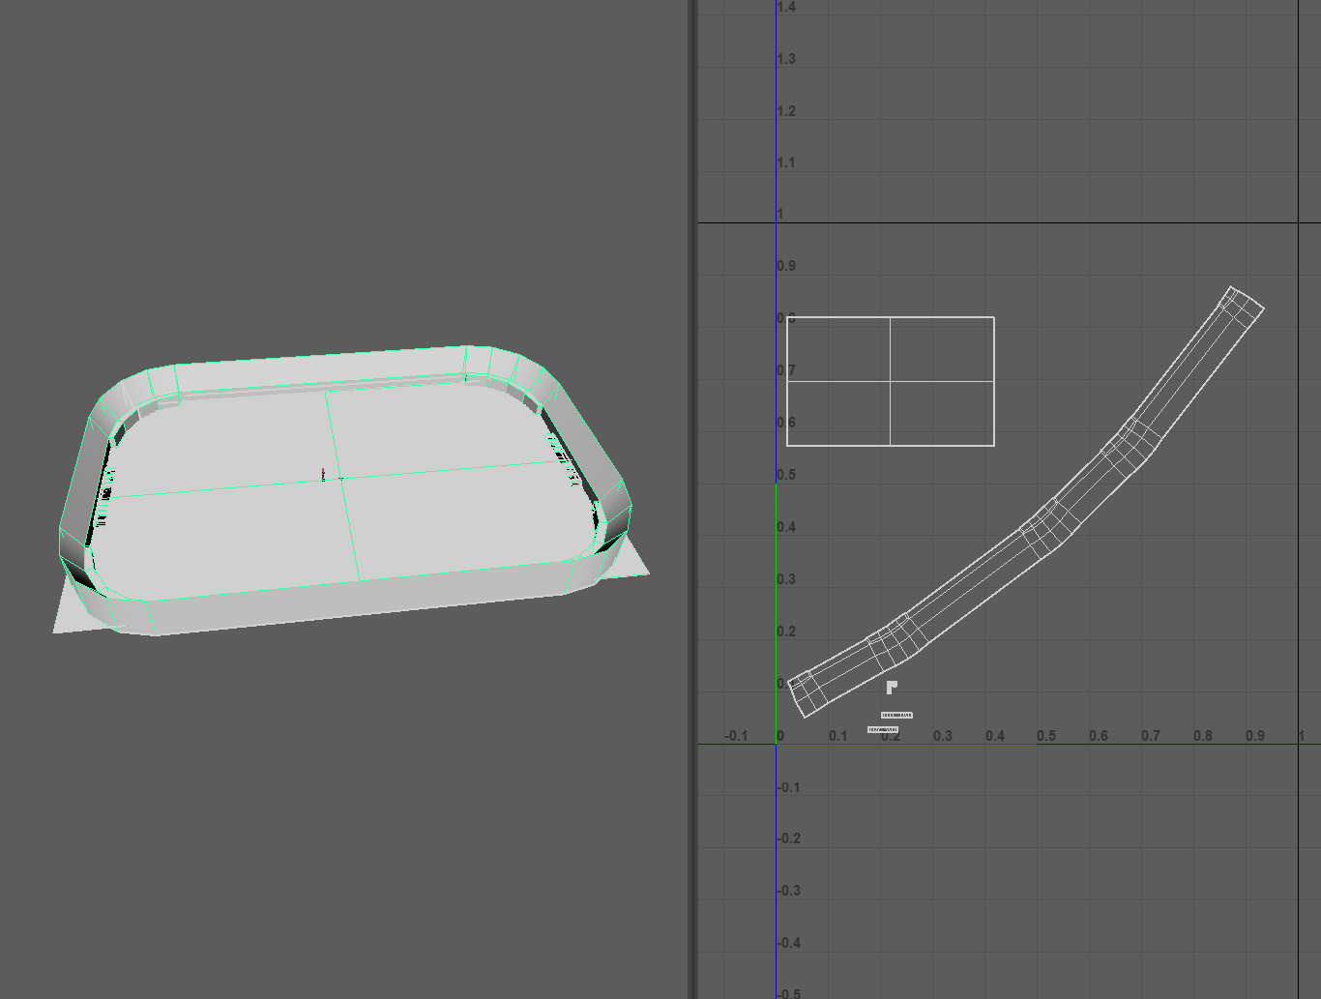Image resolution: width=1321 pixels, height=999 pixels.
Task: Click the -0.3 grid label
Action: pyautogui.click(x=789, y=891)
